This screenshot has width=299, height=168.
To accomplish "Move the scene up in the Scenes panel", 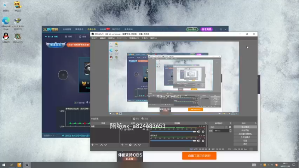I will pos(101,145).
